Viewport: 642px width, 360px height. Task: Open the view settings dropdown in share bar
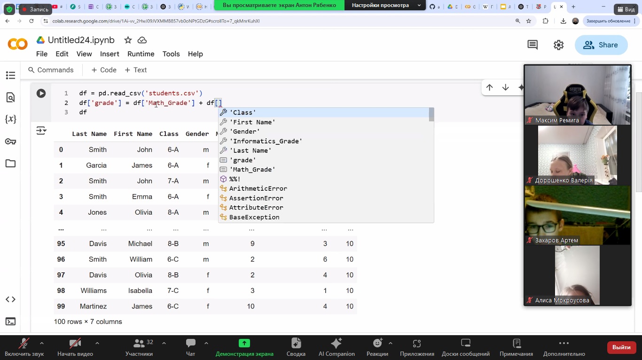[x=387, y=5]
